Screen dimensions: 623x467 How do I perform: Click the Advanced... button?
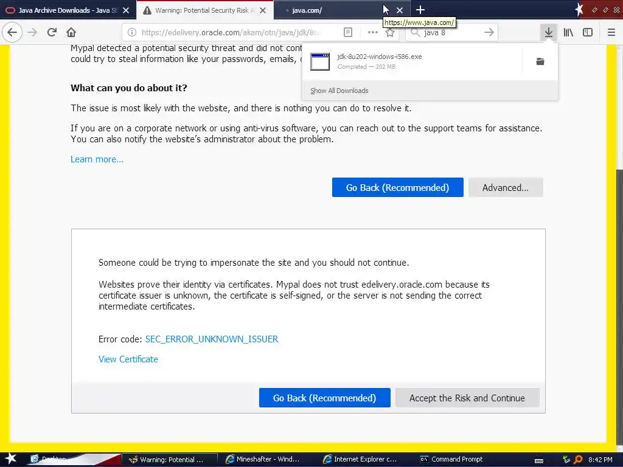pos(506,187)
